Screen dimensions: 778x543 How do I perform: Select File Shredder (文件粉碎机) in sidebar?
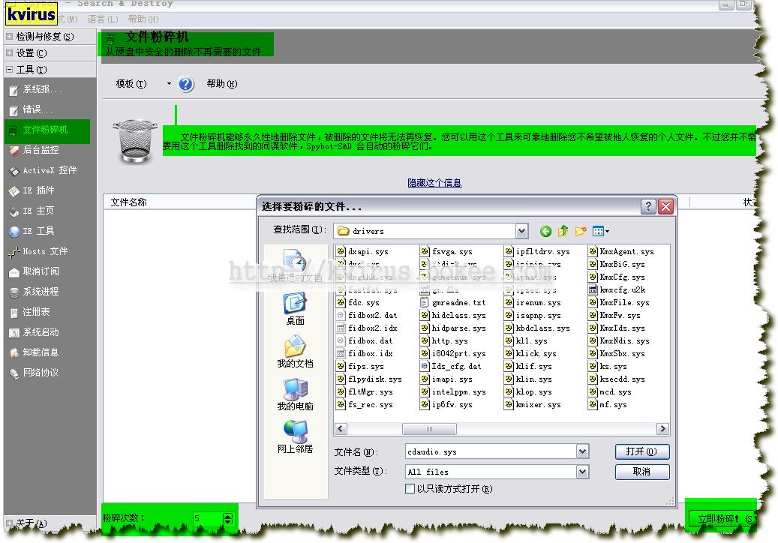(46, 130)
